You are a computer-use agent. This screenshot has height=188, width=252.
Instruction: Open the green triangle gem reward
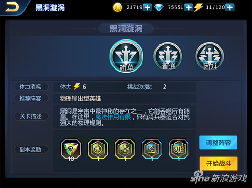click(x=71, y=149)
